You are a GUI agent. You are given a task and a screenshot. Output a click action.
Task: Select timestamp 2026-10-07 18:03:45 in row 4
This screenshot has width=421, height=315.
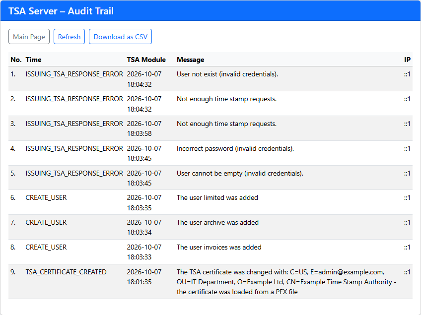144,153
